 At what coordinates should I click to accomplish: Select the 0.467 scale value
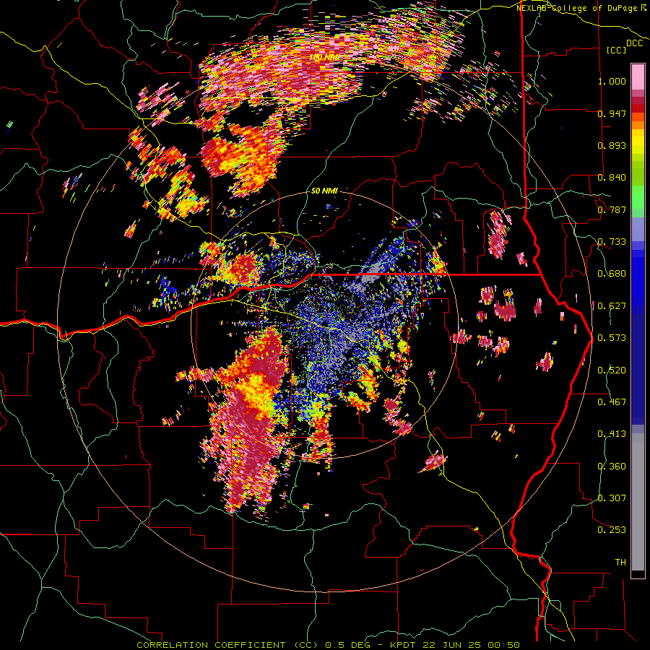pyautogui.click(x=612, y=402)
